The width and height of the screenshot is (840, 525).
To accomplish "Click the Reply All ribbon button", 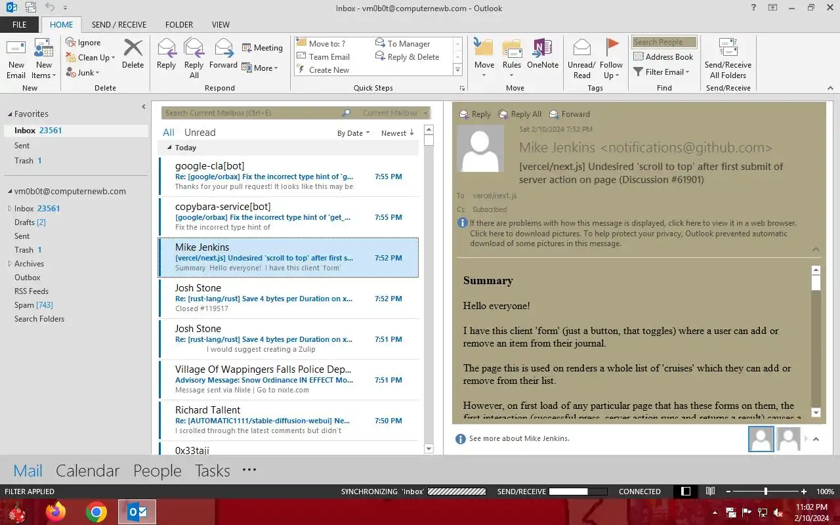I will [194, 59].
